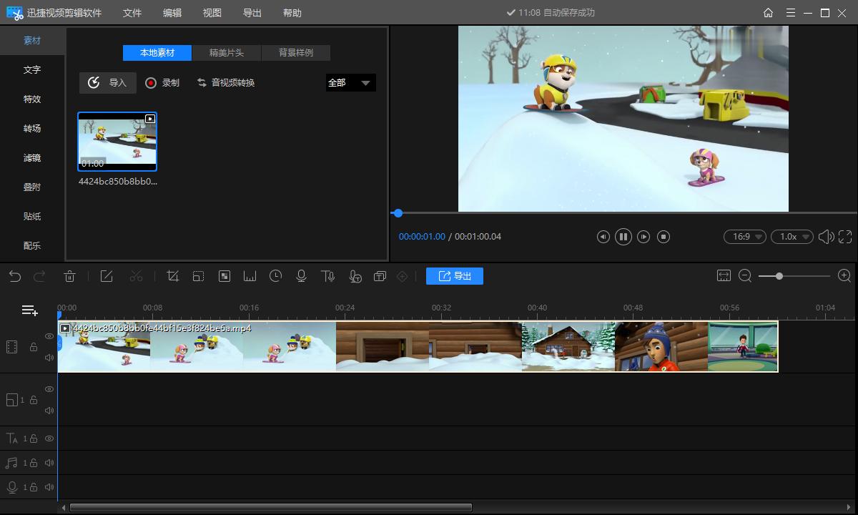Toggle lock on the text track
This screenshot has width=858, height=515.
(x=34, y=438)
